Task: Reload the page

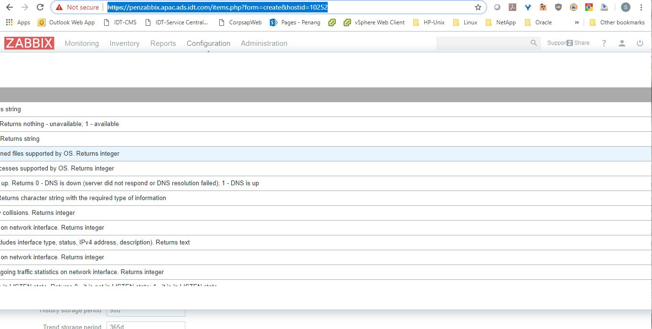Action: 40,7
